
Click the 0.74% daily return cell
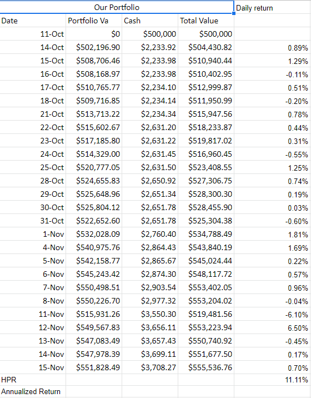click(273, 181)
